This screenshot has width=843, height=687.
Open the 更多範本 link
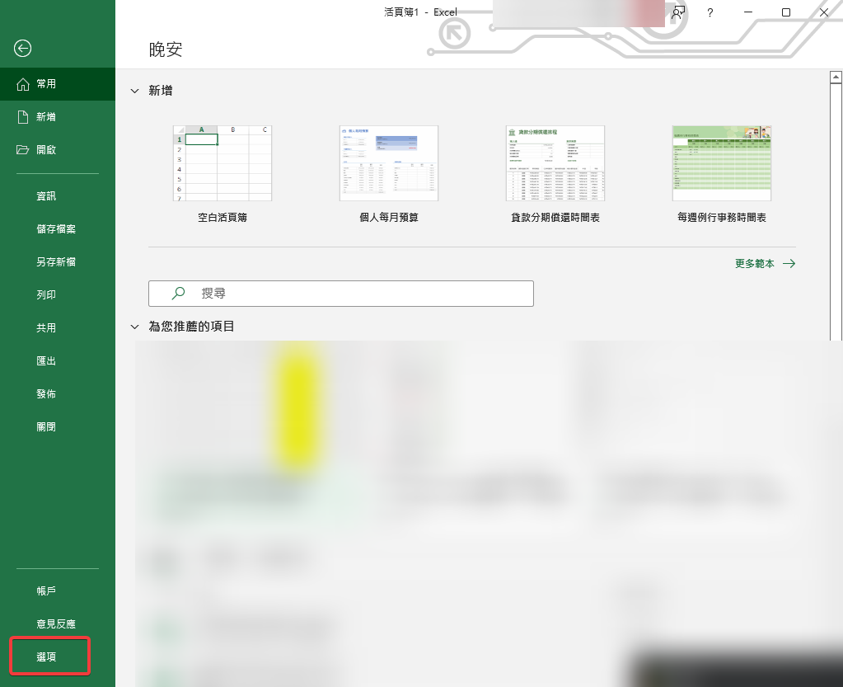click(x=755, y=264)
